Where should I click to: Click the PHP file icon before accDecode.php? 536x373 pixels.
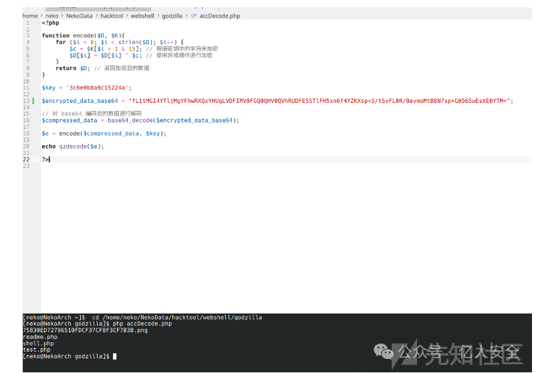(193, 16)
